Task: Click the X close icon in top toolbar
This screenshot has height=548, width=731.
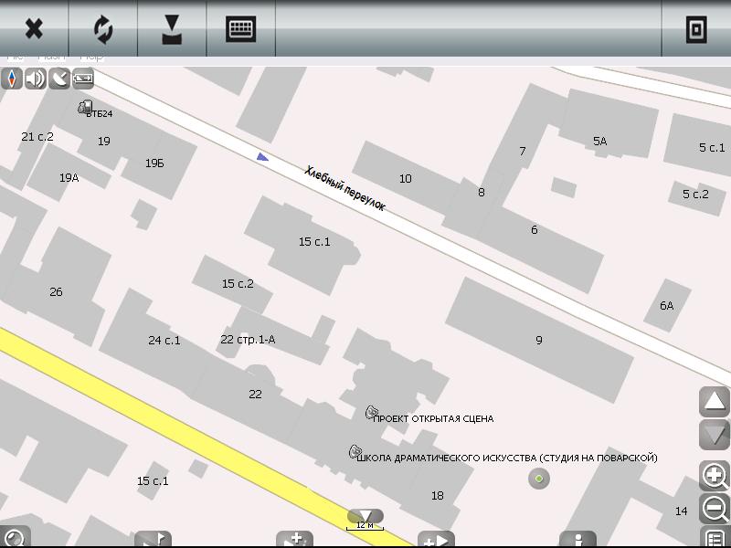Action: pos(34,29)
